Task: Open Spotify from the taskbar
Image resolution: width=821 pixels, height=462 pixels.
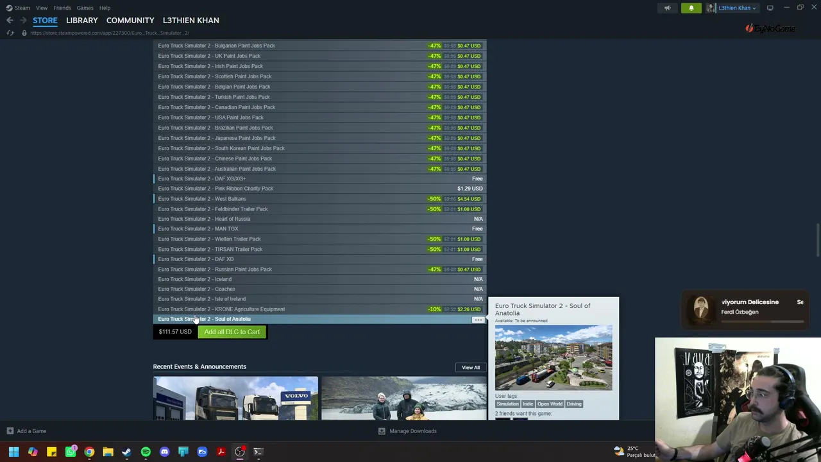Action: (x=146, y=452)
